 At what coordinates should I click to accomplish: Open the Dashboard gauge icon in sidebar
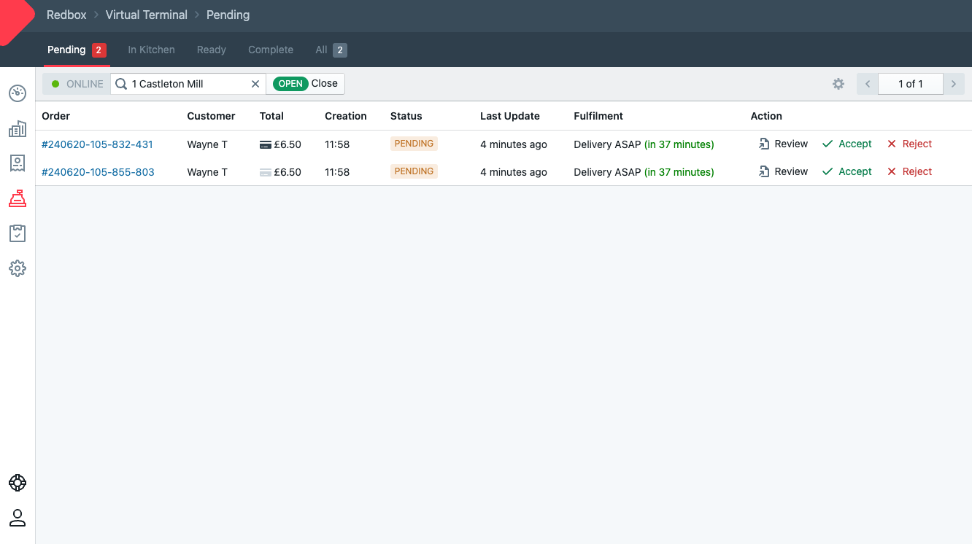[17, 93]
